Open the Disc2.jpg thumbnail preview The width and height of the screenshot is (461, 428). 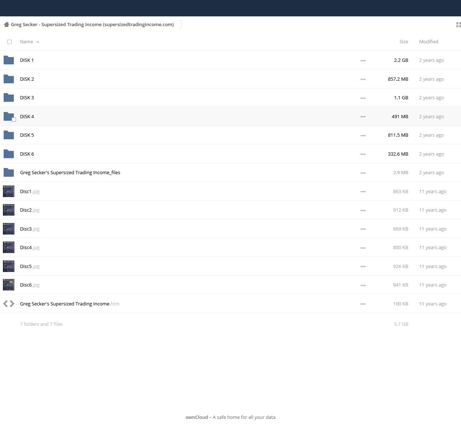click(x=9, y=210)
